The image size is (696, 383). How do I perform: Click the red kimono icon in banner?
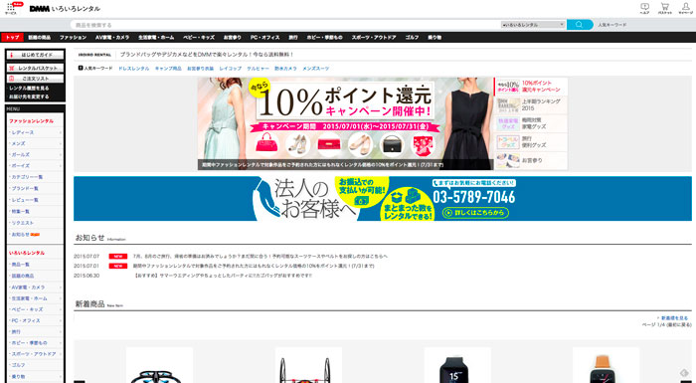pyautogui.click(x=423, y=145)
